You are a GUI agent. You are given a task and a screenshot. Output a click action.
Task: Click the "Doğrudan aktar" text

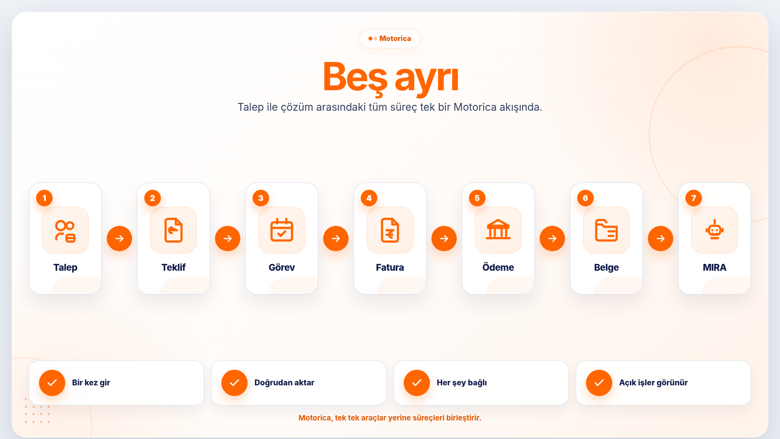click(284, 383)
